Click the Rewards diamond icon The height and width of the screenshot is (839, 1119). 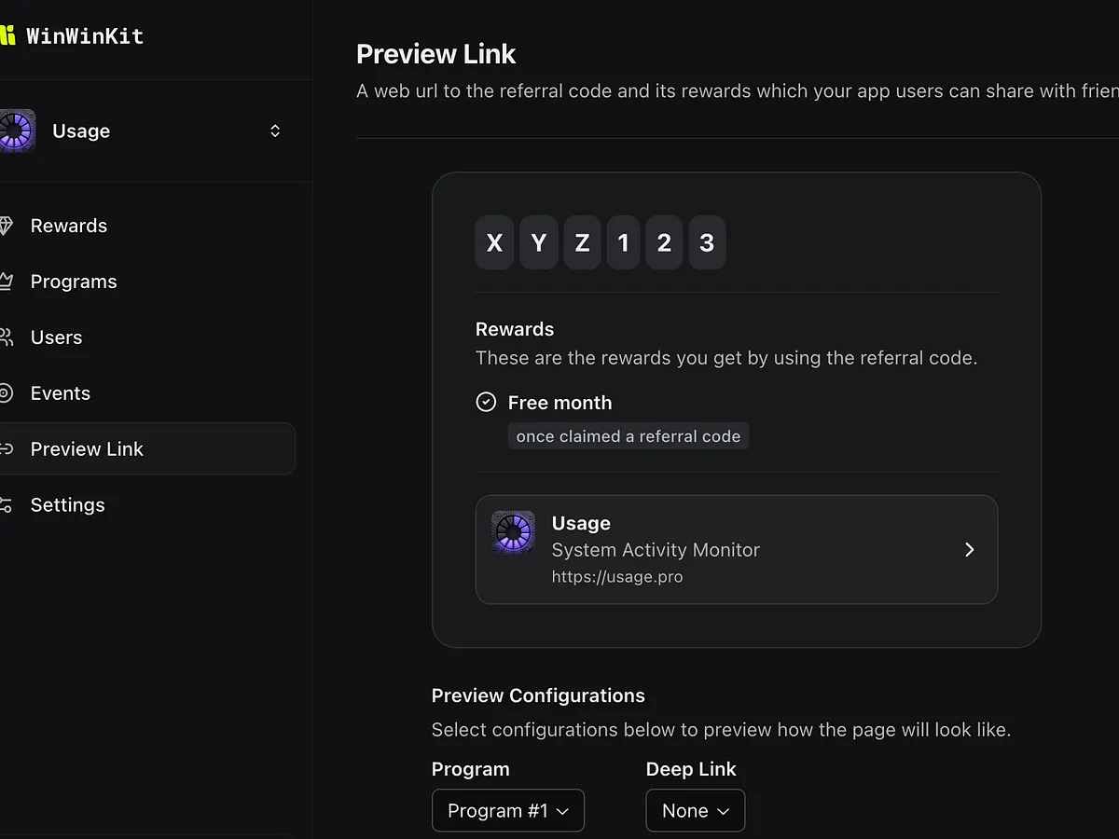click(x=6, y=226)
